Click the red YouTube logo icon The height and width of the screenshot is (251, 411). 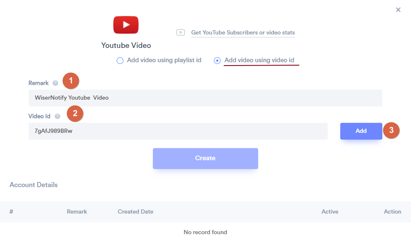[x=126, y=25]
